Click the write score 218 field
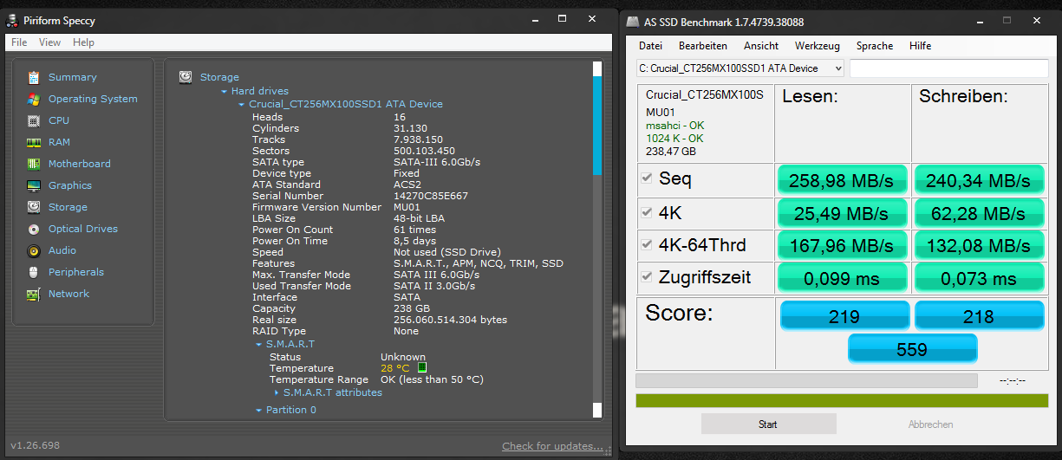 979,316
